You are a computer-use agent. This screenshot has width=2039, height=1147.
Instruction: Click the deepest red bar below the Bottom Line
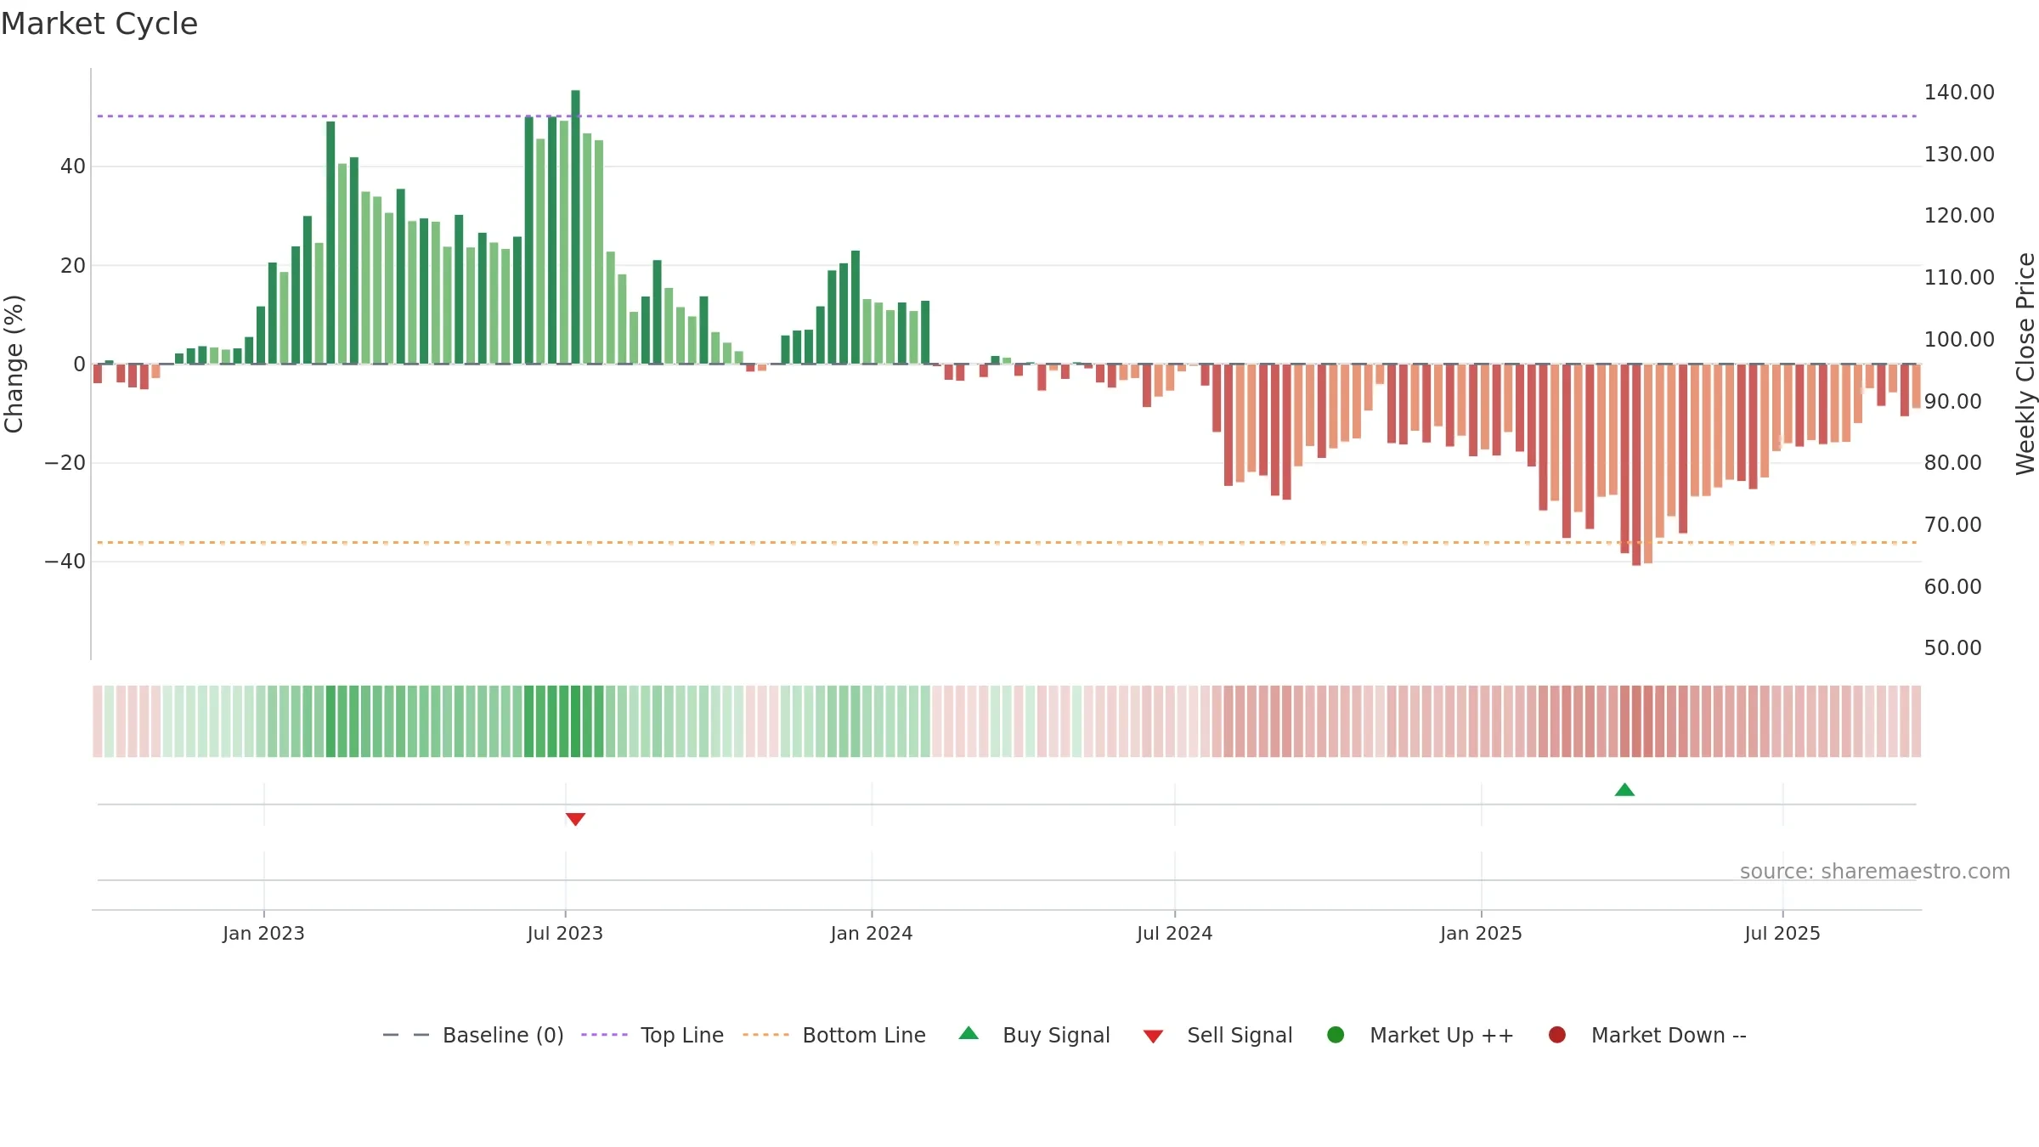tap(1636, 465)
